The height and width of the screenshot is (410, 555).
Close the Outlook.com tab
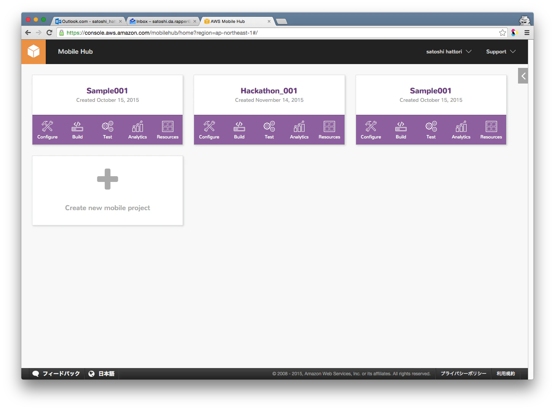point(120,21)
